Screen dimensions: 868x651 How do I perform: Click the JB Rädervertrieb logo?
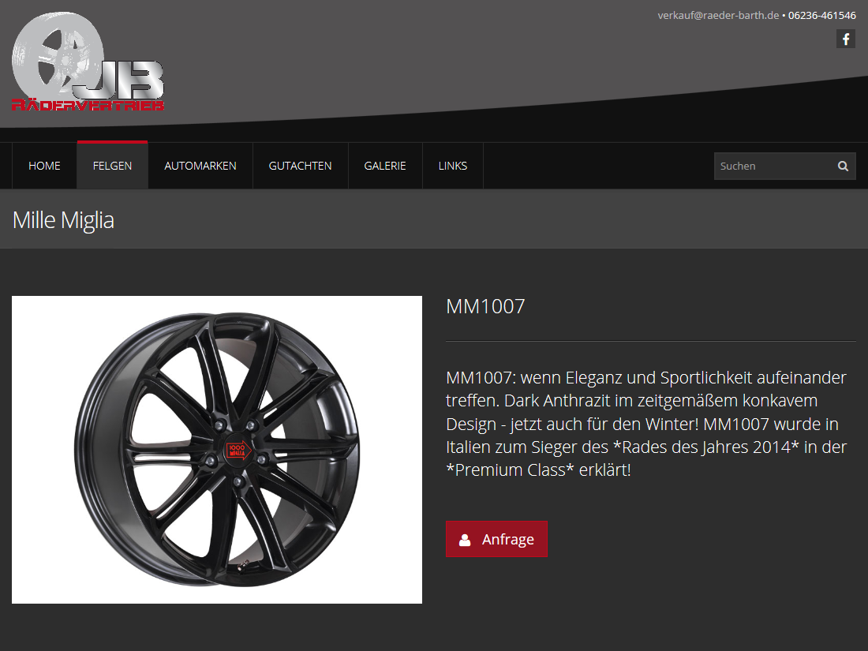pos(88,62)
